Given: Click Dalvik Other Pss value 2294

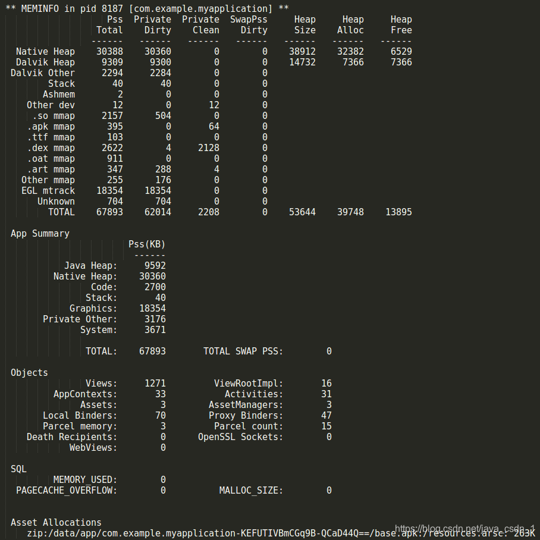Looking at the screenshot, I should [112, 73].
